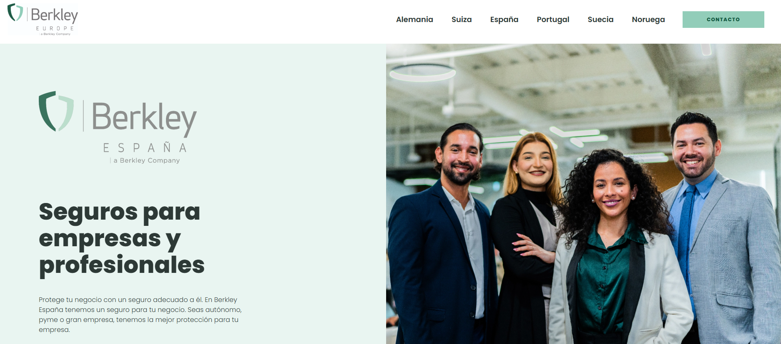Click the 'Protege tu negocio' paragraph text
The image size is (781, 344).
(x=140, y=314)
